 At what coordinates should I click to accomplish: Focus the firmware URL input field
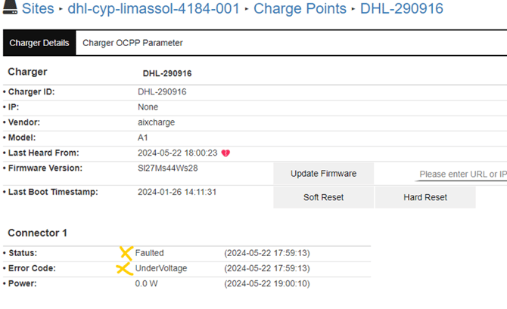coord(462,175)
